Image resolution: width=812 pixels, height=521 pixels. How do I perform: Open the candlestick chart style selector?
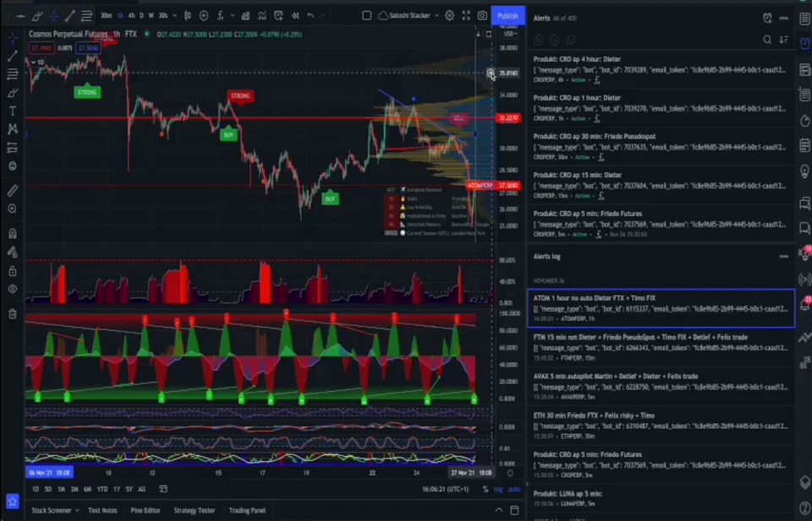(x=188, y=16)
